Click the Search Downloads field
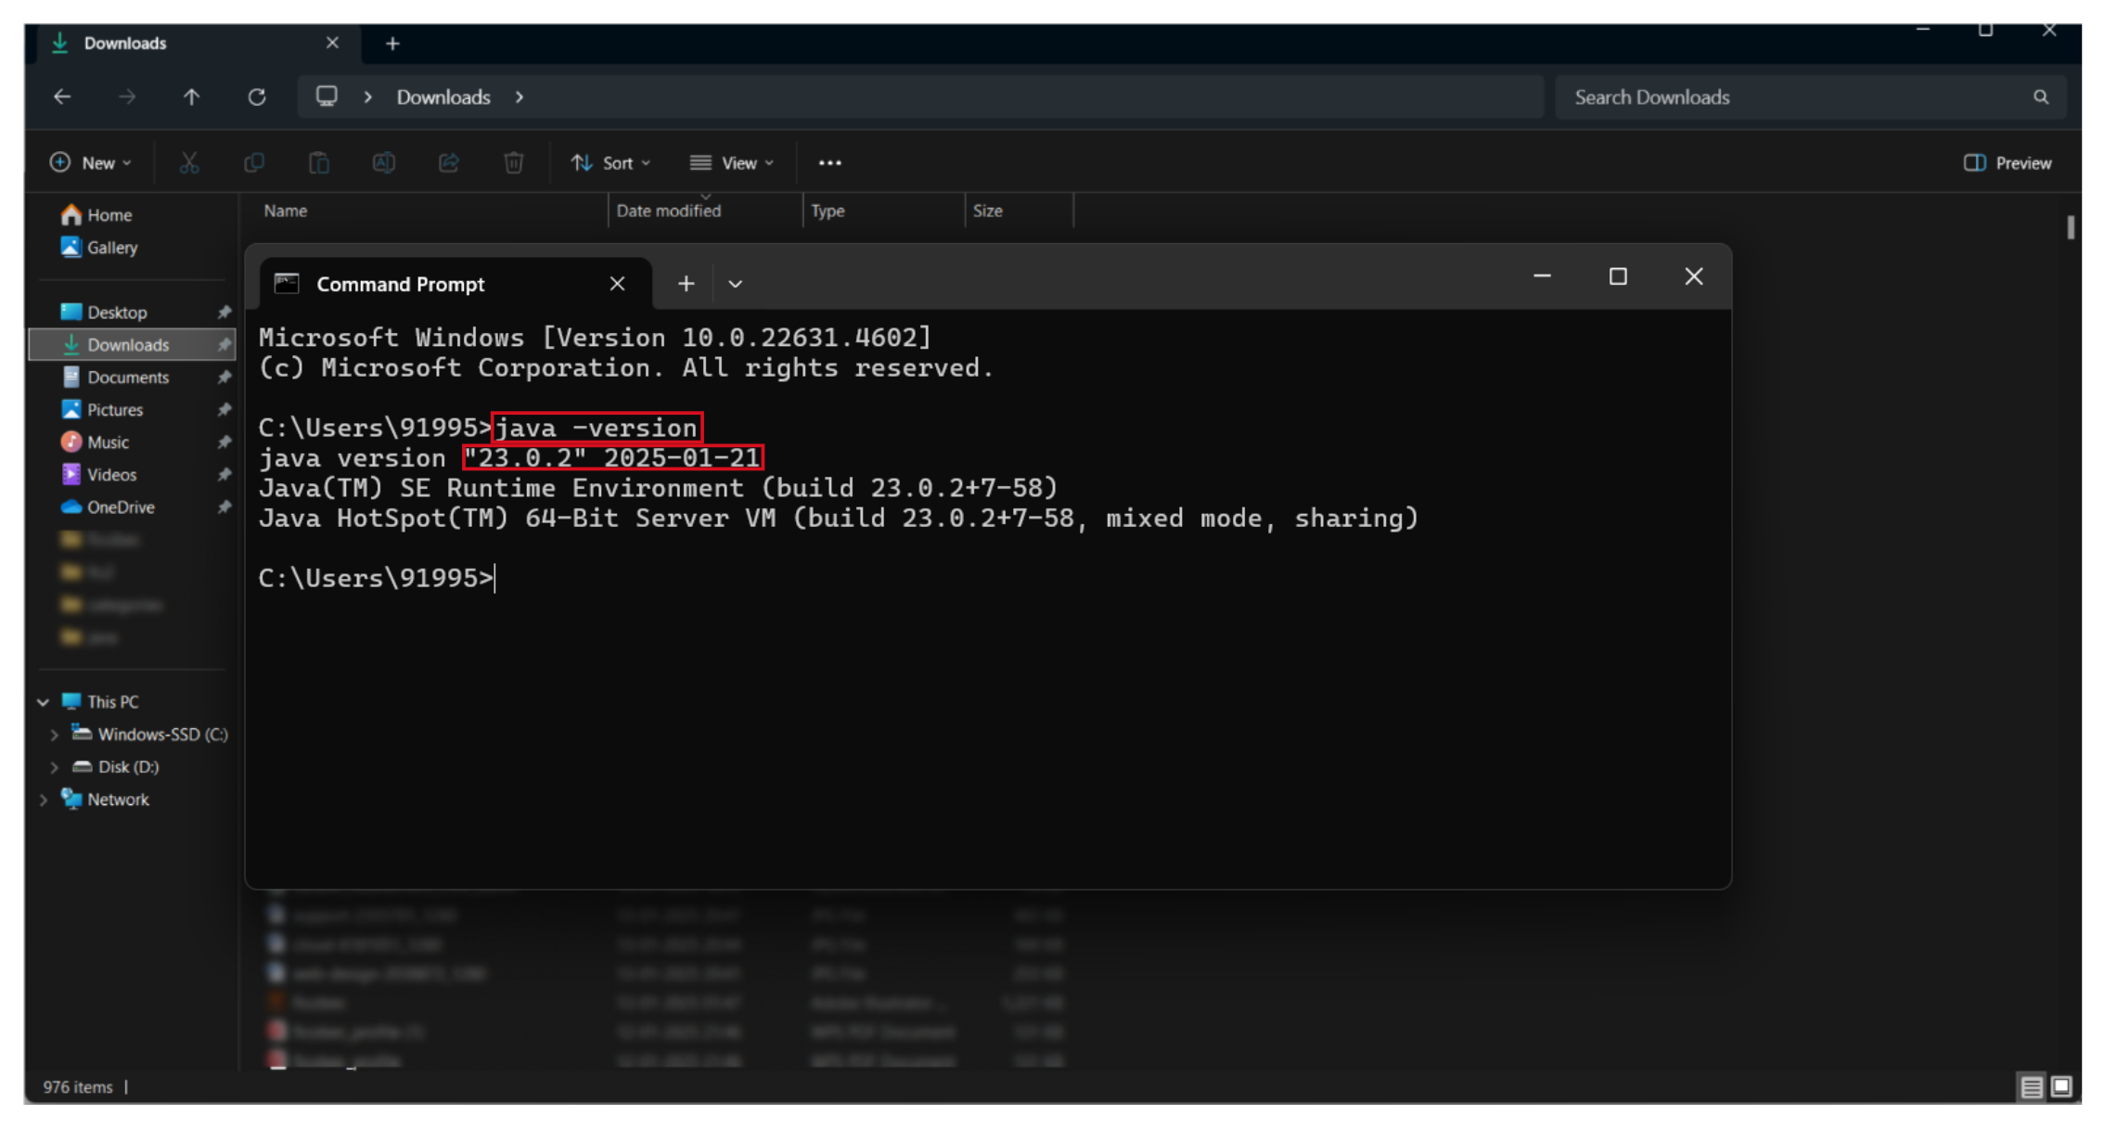The image size is (2105, 1128). pyautogui.click(x=1810, y=97)
